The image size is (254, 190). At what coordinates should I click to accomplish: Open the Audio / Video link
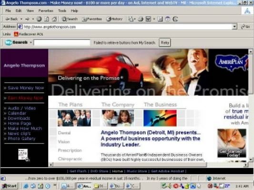pos(21,108)
